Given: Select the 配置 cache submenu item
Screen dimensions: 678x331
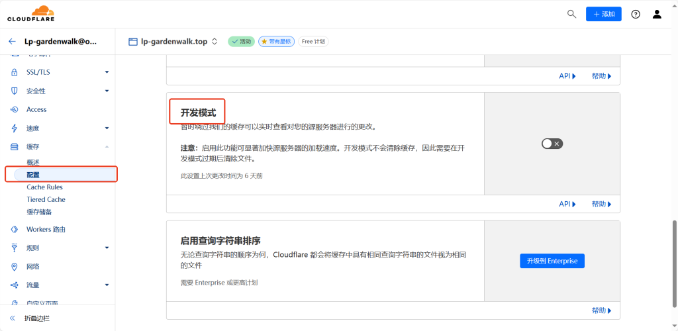Looking at the screenshot, I should 66,175.
